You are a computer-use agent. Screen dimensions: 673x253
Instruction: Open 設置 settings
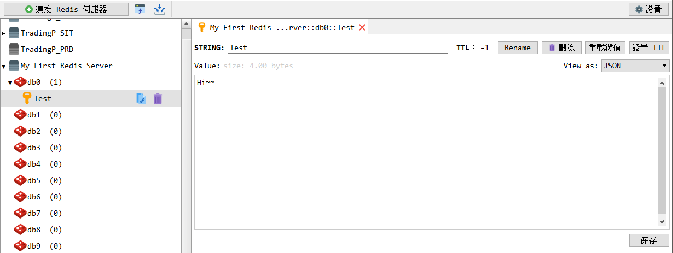click(648, 9)
